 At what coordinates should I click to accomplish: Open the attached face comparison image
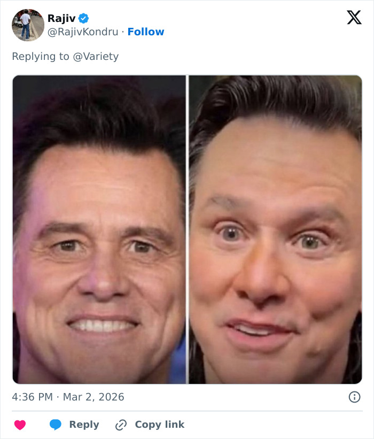tap(187, 229)
